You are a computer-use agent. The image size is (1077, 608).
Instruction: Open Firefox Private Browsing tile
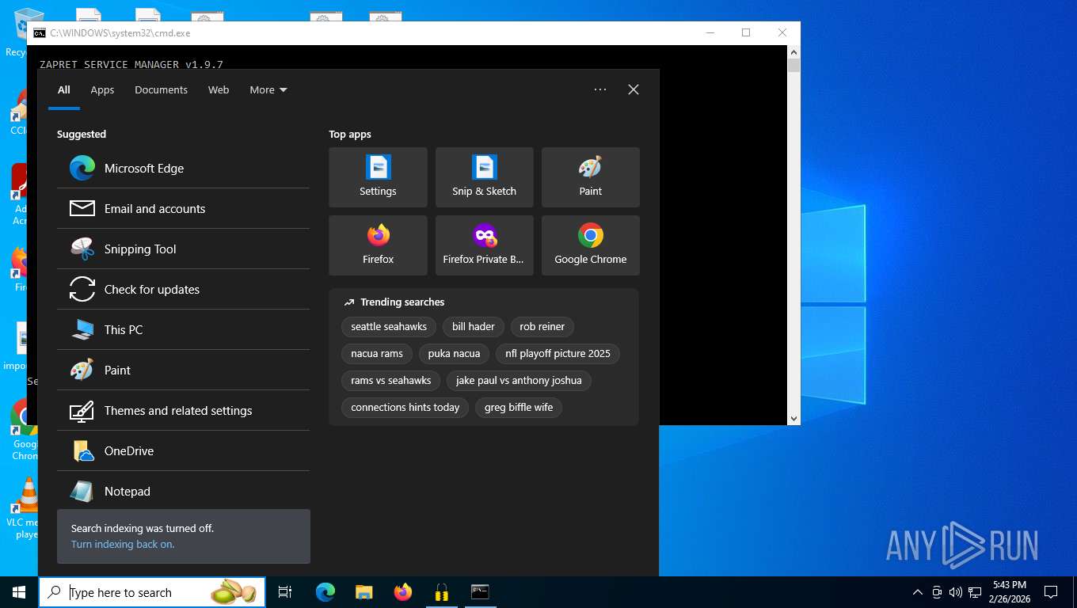(484, 245)
